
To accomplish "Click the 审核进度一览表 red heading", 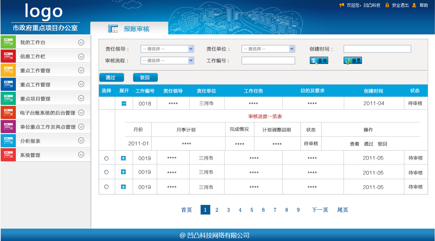I will click(265, 116).
